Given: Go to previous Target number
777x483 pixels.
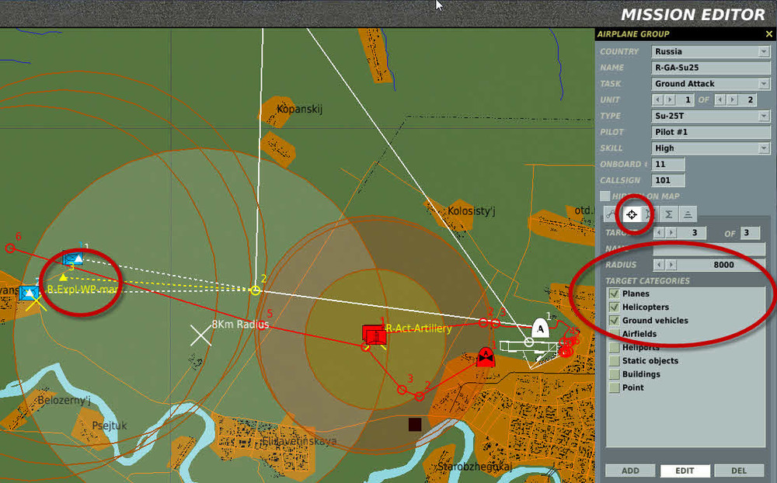Looking at the screenshot, I should [659, 232].
